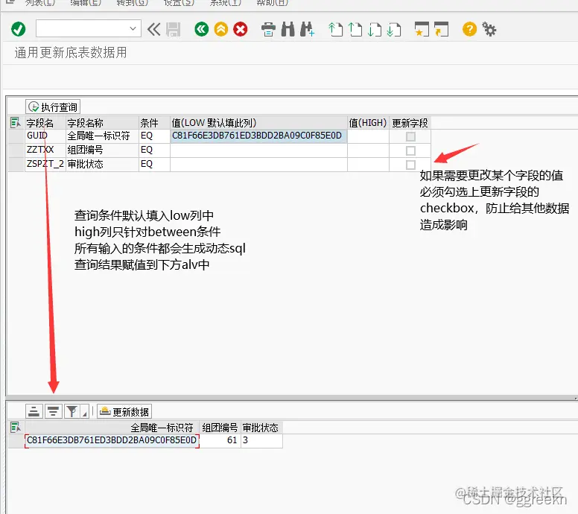The image size is (578, 514).
Task: Click Sort Descending icon in result toolbar
Action: 54,411
